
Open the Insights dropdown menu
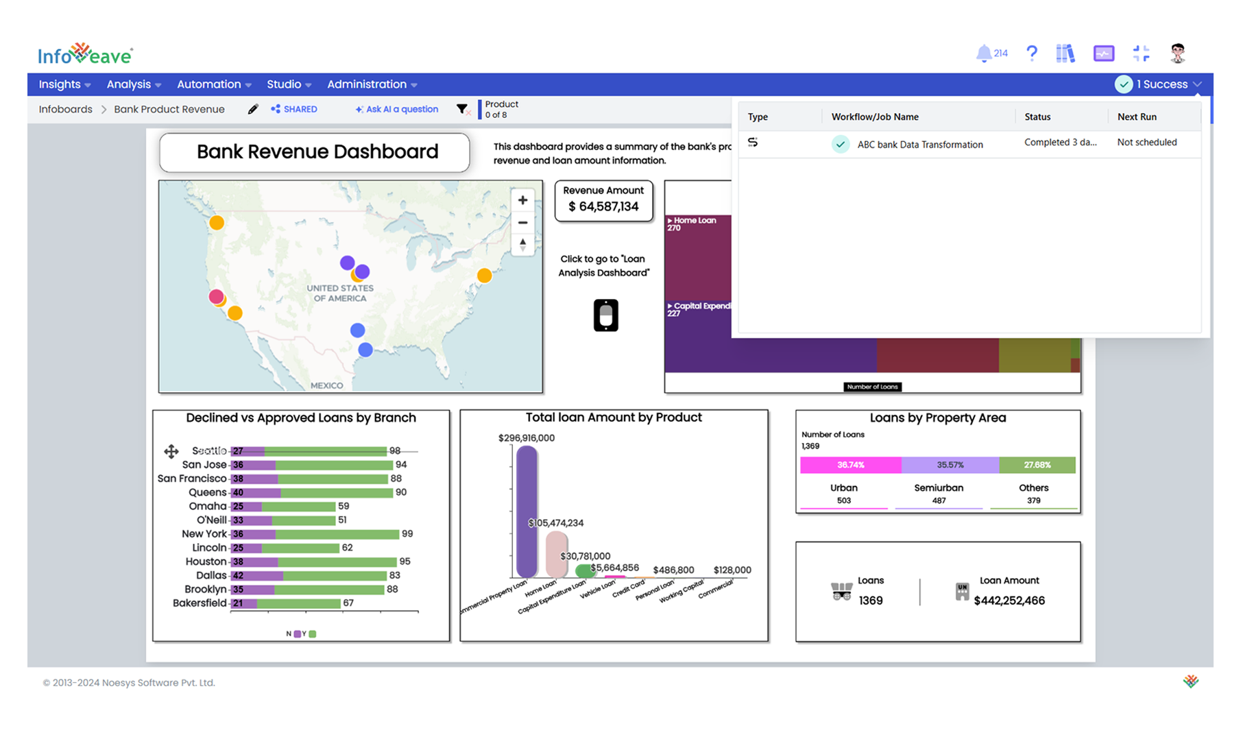tap(64, 84)
